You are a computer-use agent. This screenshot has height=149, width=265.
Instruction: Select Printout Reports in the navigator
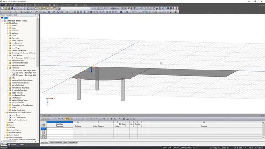pyautogui.click(x=15, y=132)
